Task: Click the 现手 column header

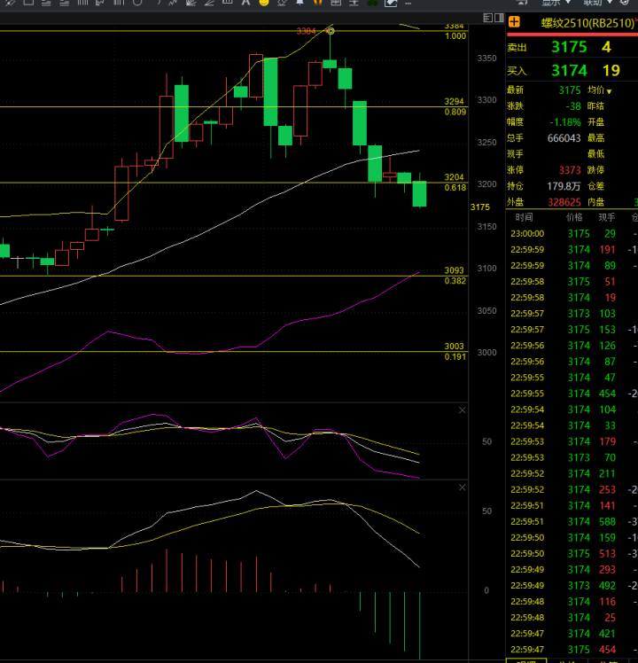Action: [606, 216]
